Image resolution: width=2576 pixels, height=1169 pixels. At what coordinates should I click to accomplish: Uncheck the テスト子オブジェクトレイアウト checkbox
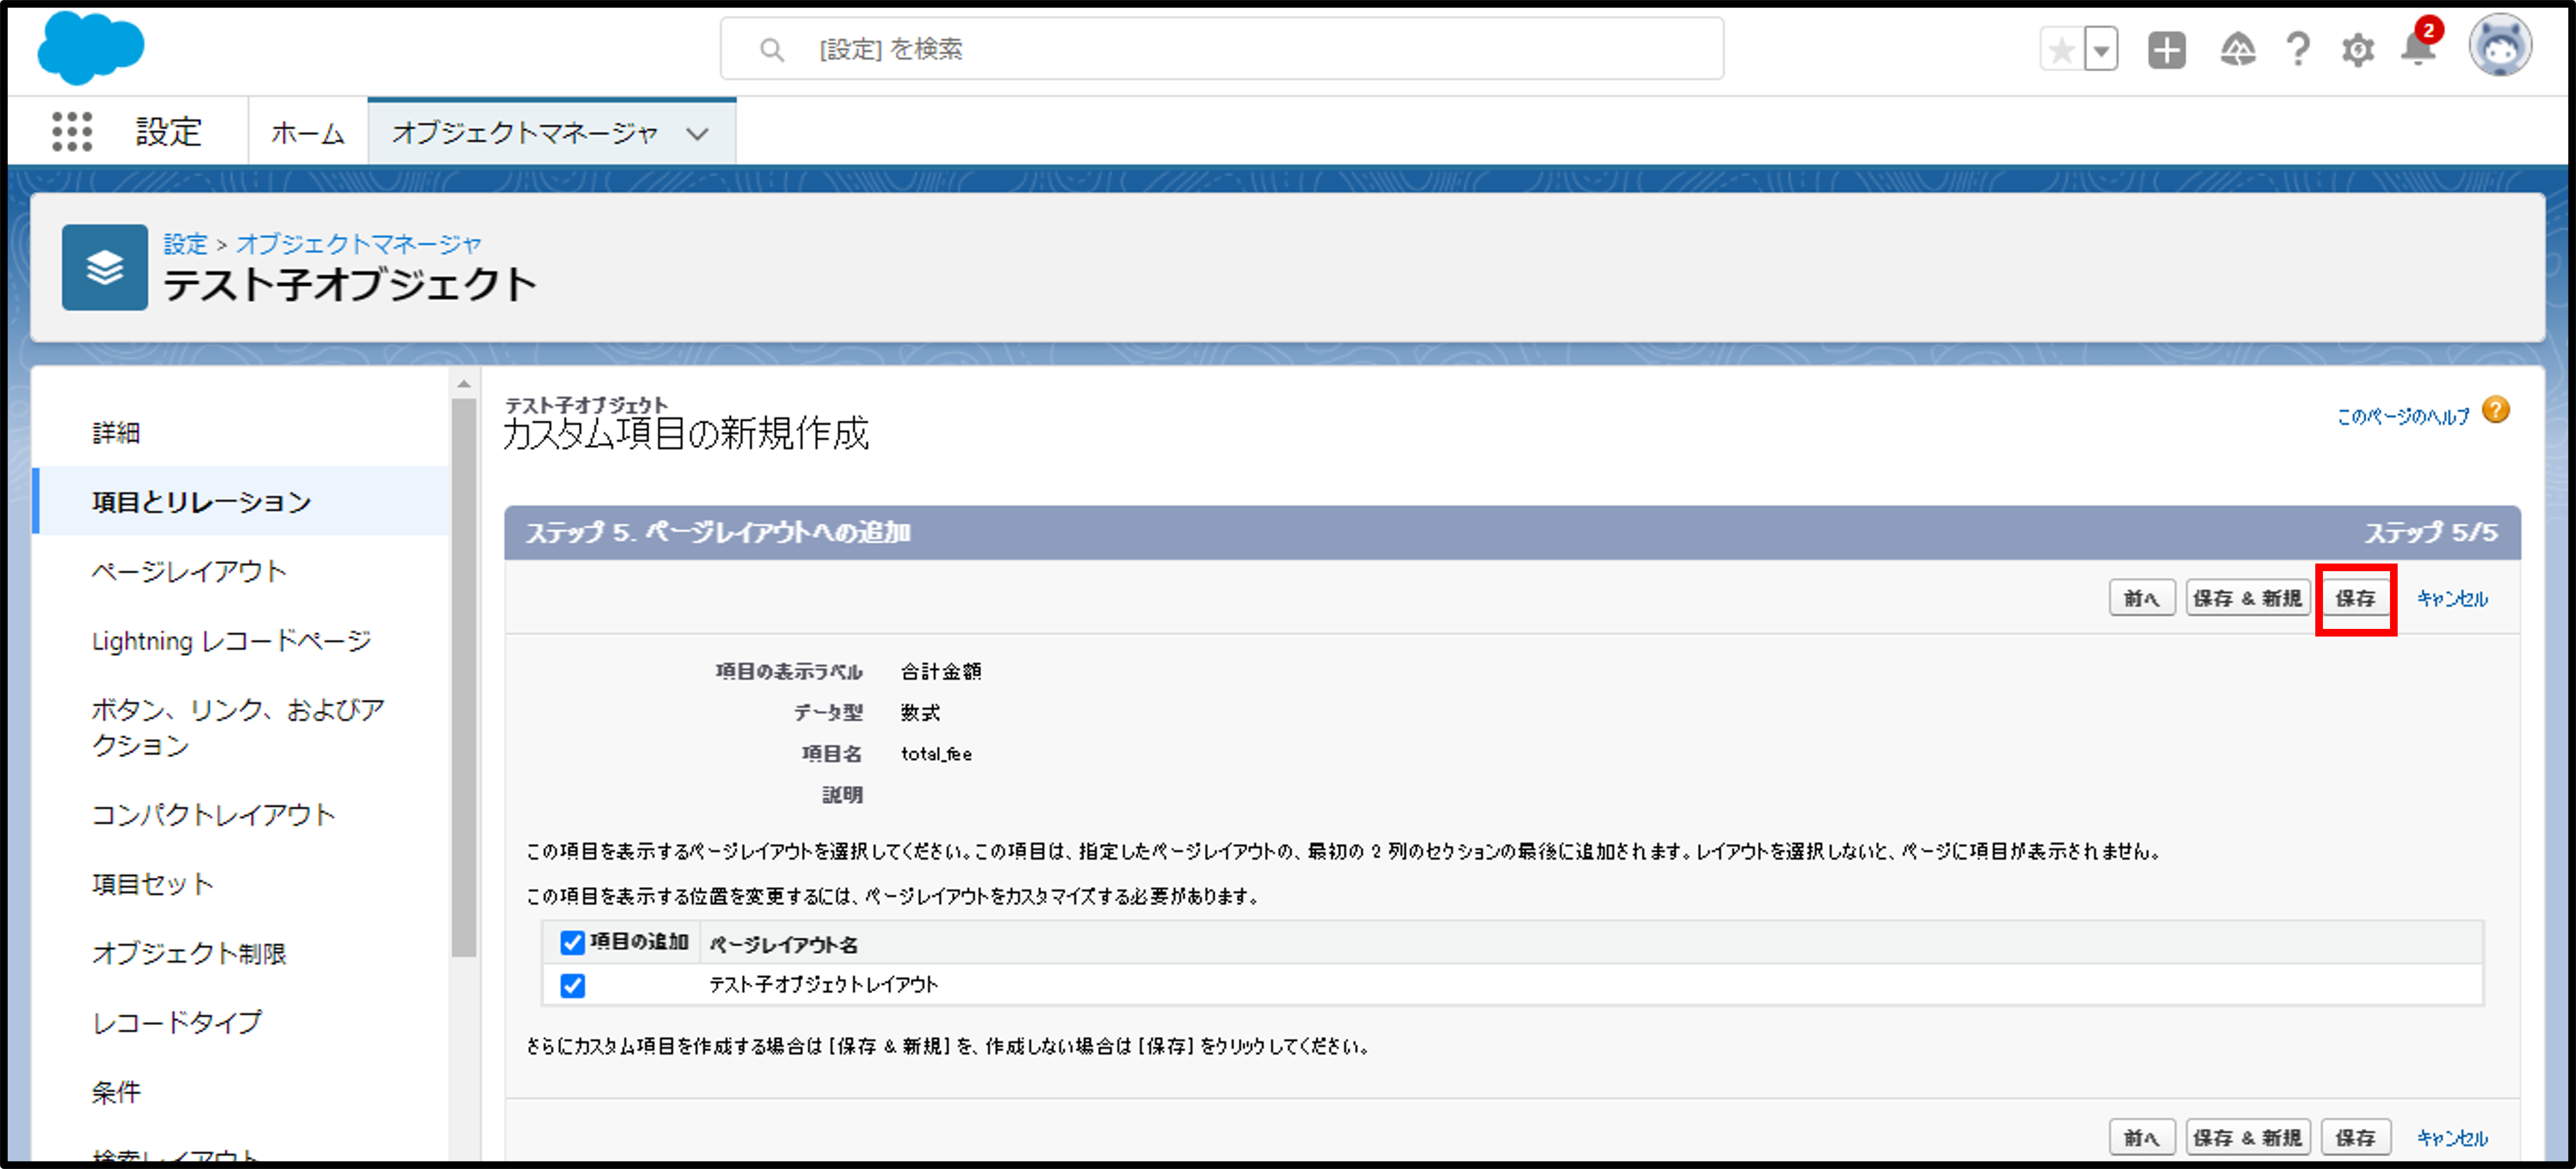[572, 986]
